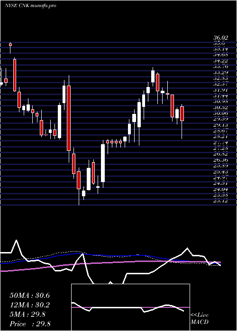Click the MACD inset chart panel
237x331 pixels.
click(130, 307)
